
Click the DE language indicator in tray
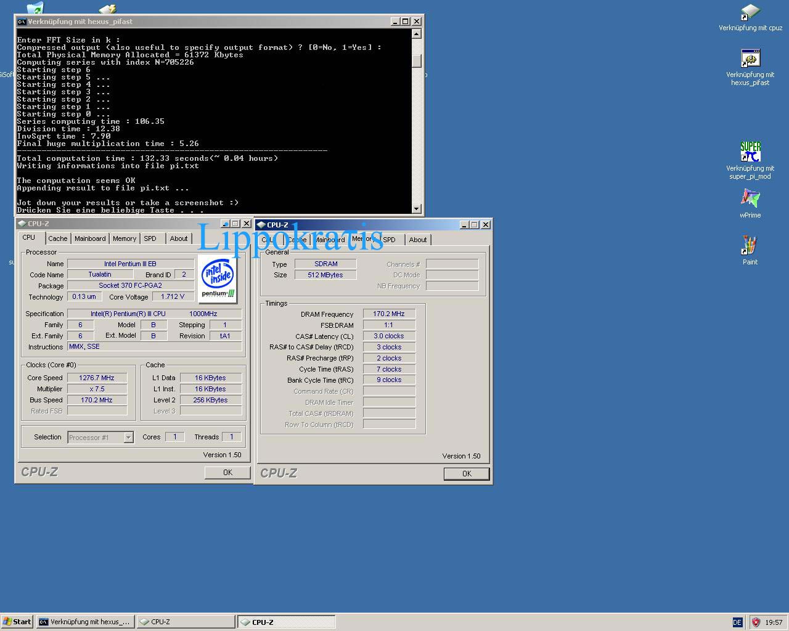click(x=737, y=622)
